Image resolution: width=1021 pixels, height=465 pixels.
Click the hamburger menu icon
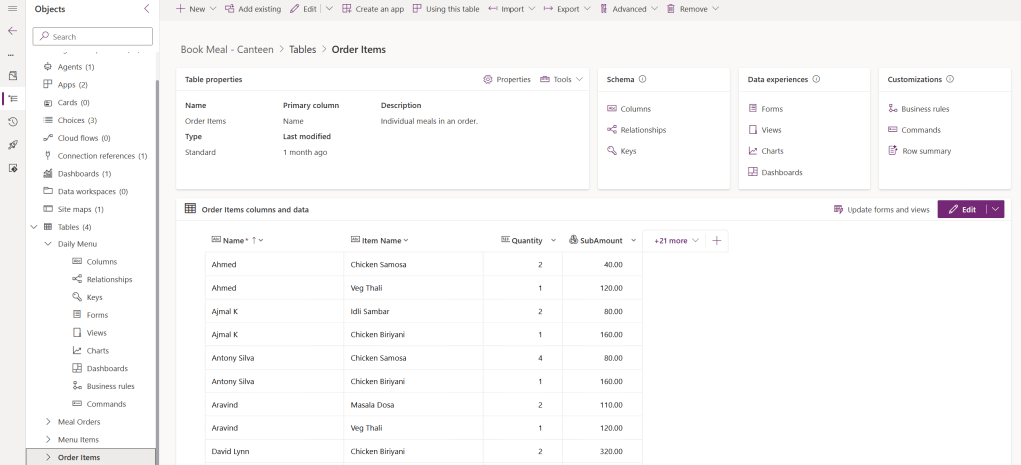click(x=12, y=8)
